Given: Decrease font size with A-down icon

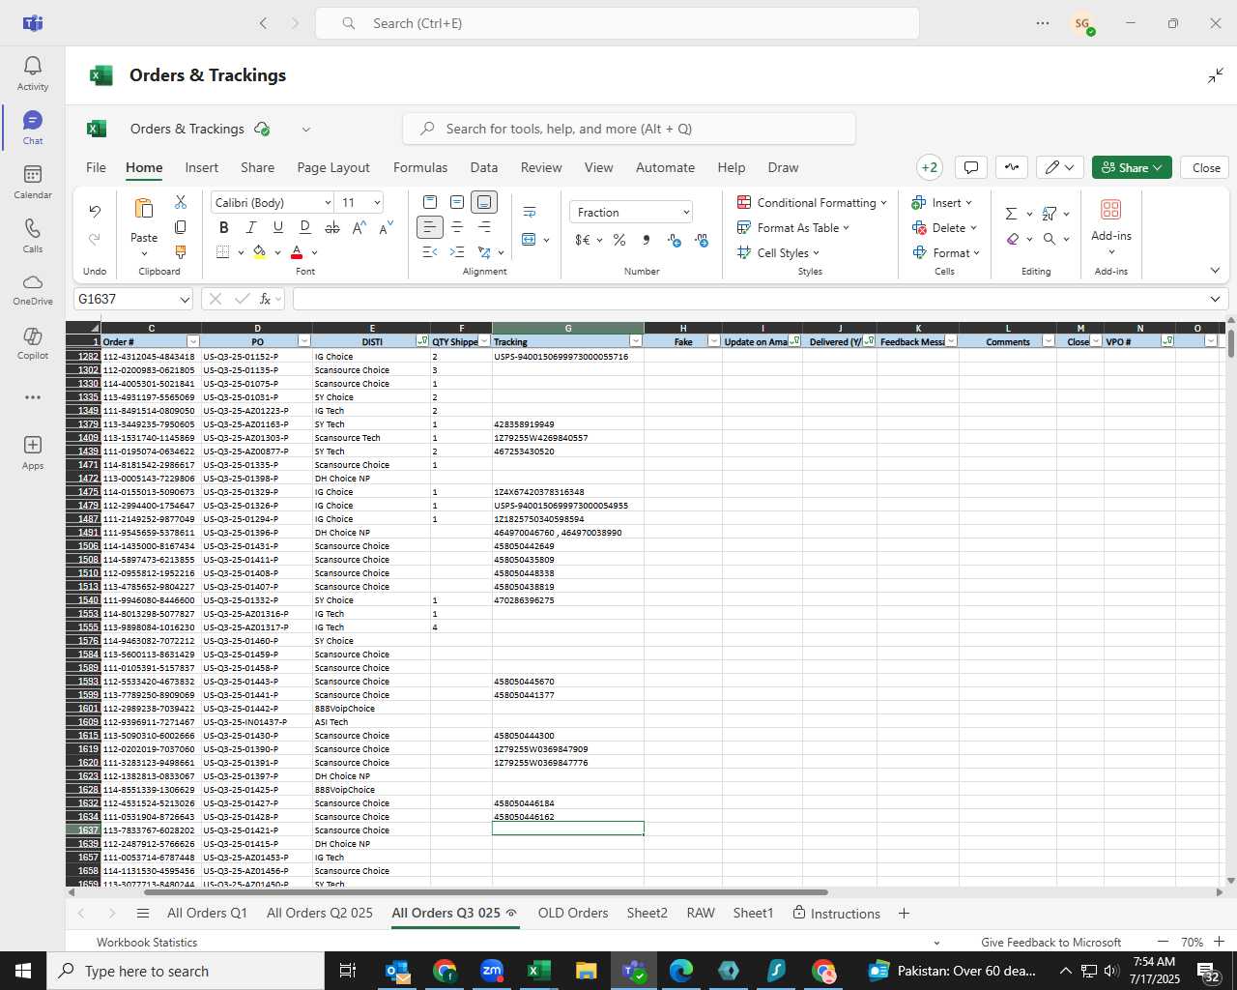Looking at the screenshot, I should click(386, 227).
